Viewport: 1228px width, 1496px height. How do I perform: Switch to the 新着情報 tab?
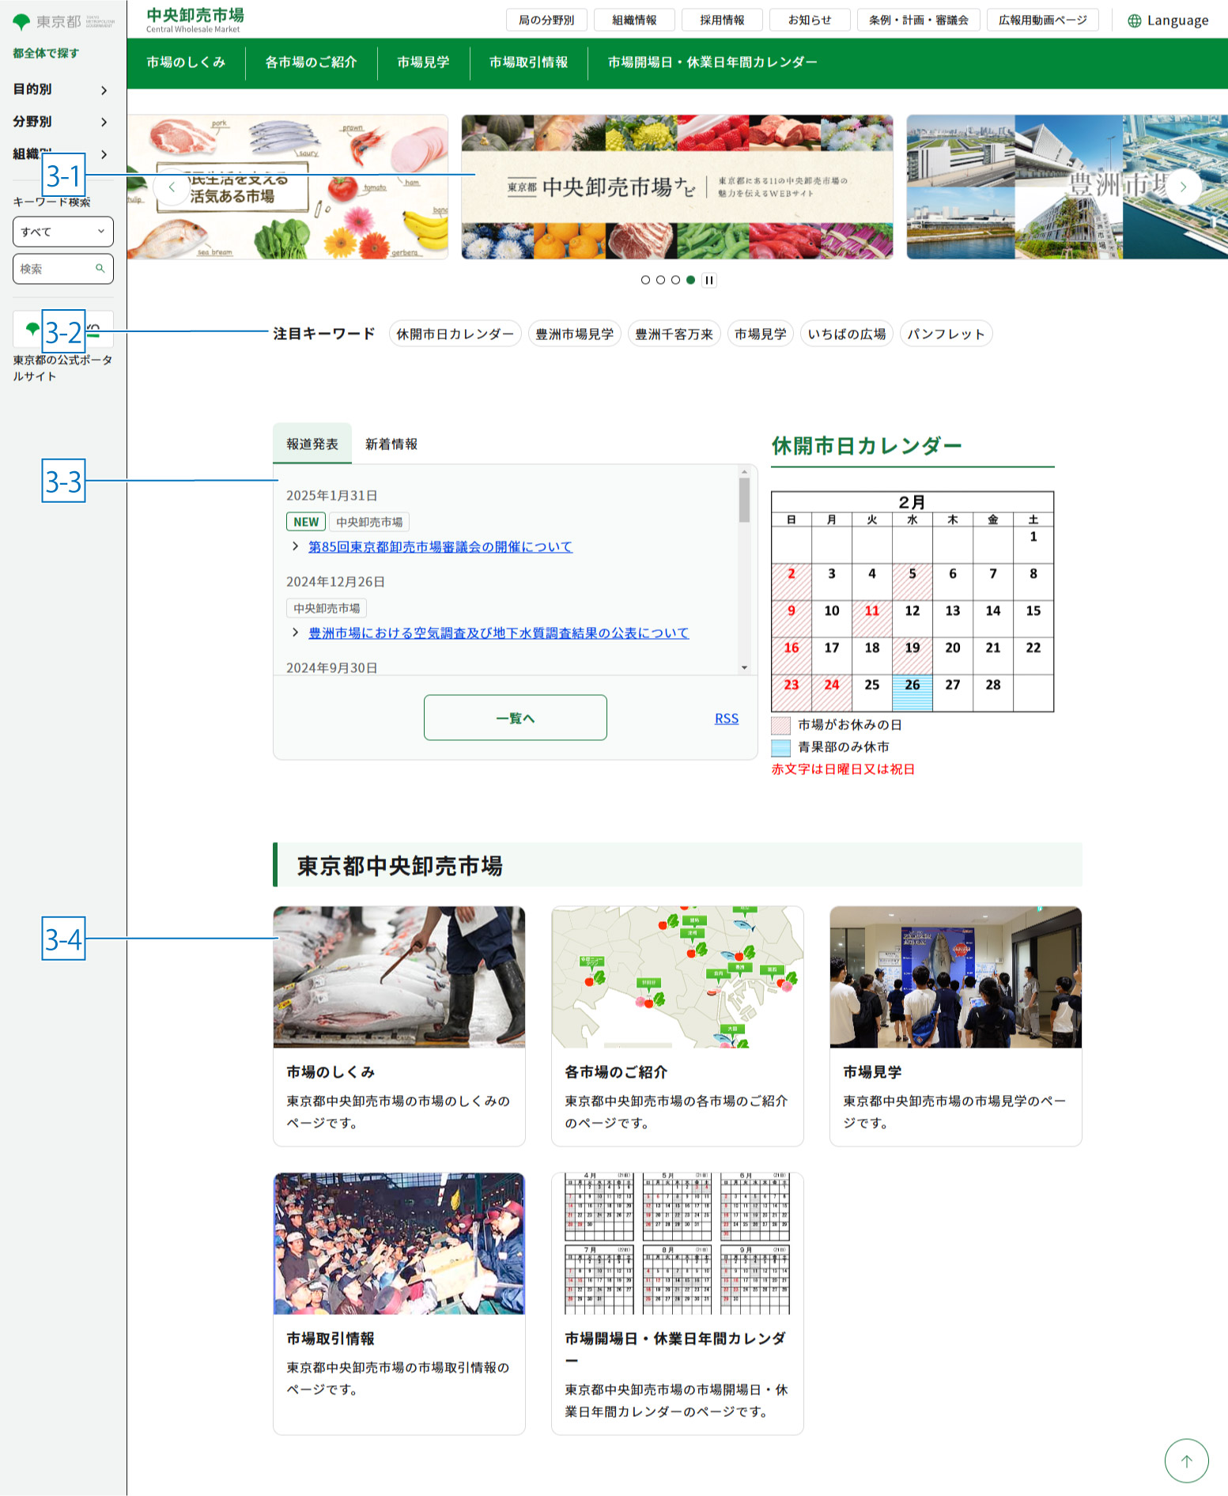[x=391, y=444]
